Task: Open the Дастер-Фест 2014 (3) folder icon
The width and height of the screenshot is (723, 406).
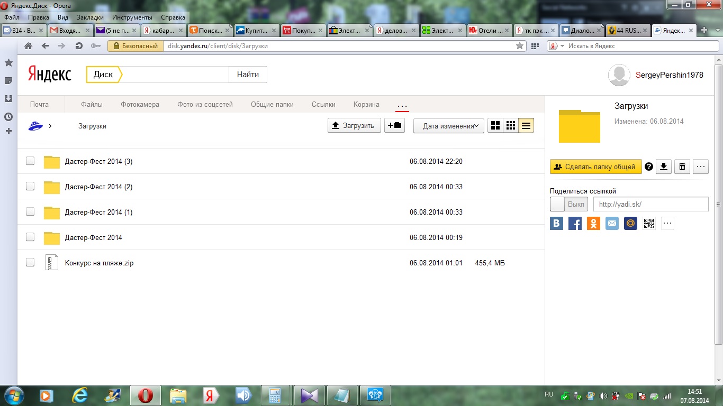Action: [x=52, y=162]
